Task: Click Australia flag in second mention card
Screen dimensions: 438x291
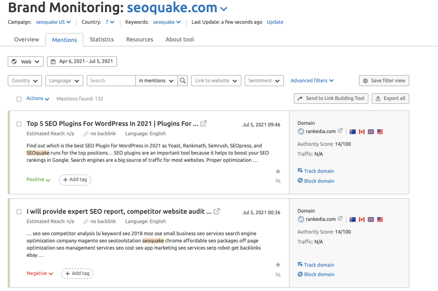Action: (x=353, y=219)
